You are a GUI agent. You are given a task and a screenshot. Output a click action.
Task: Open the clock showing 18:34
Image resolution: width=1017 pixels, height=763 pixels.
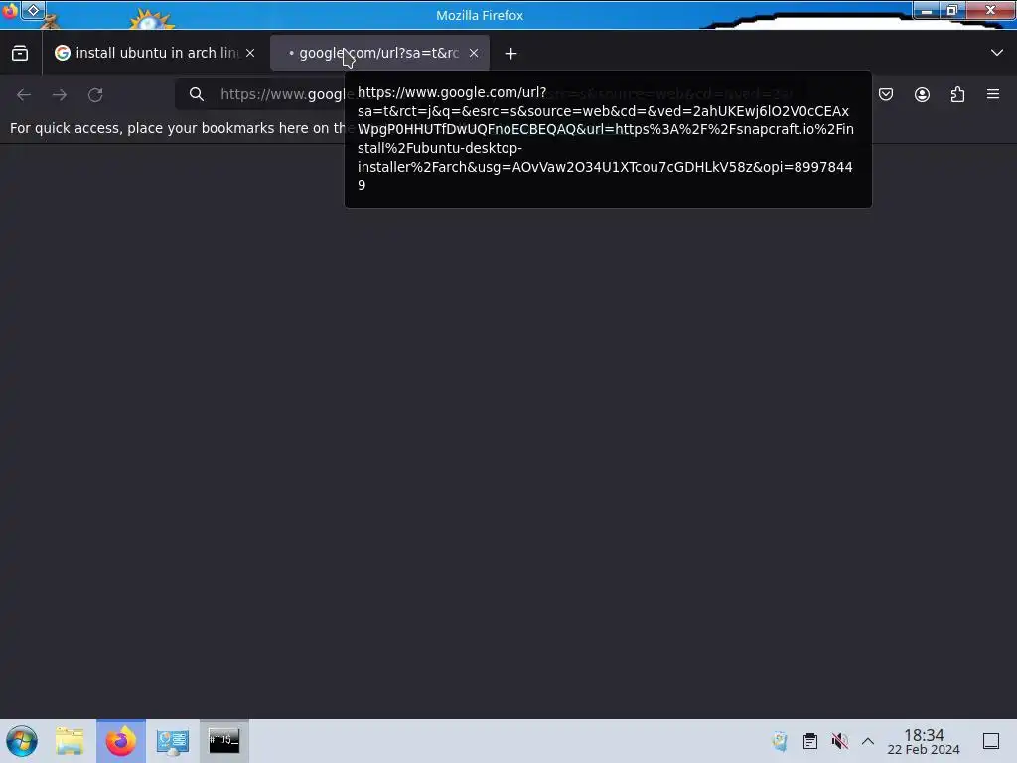pyautogui.click(x=924, y=741)
